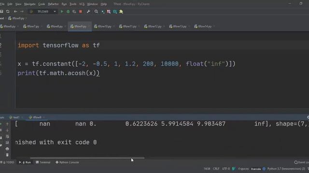
Task: Open the TODO tool window
Action: [7, 162]
